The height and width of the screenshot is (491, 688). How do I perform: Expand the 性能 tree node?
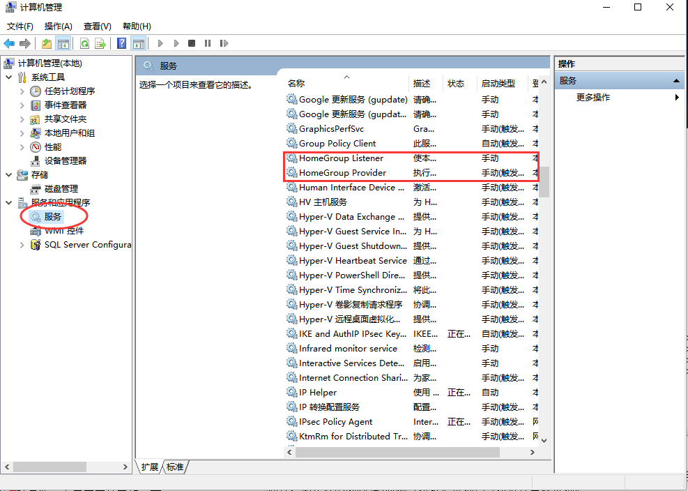point(21,146)
